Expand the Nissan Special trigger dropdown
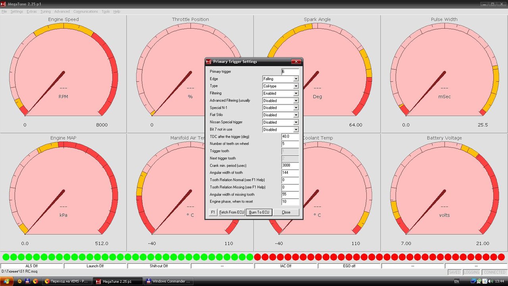This screenshot has height=286, width=508. 296,122
